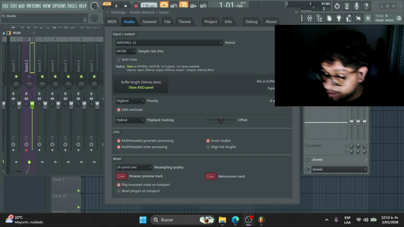404x227 pixels.
Task: Open Microsoft Edge from taskbar
Action: [x=235, y=220]
